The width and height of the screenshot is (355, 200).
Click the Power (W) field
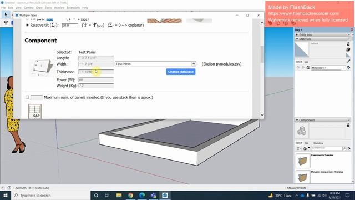click(96, 79)
